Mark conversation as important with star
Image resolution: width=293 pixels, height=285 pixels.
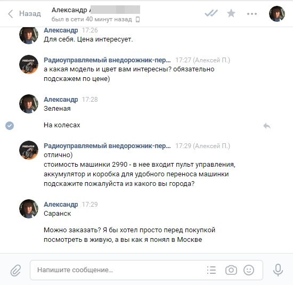point(231,13)
